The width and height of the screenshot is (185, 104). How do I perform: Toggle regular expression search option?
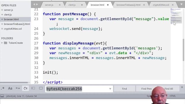[3, 88]
